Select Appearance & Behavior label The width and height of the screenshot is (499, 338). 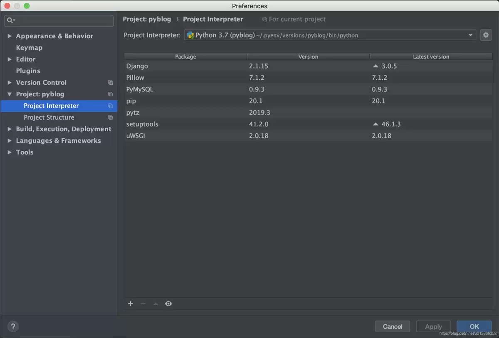pos(54,36)
